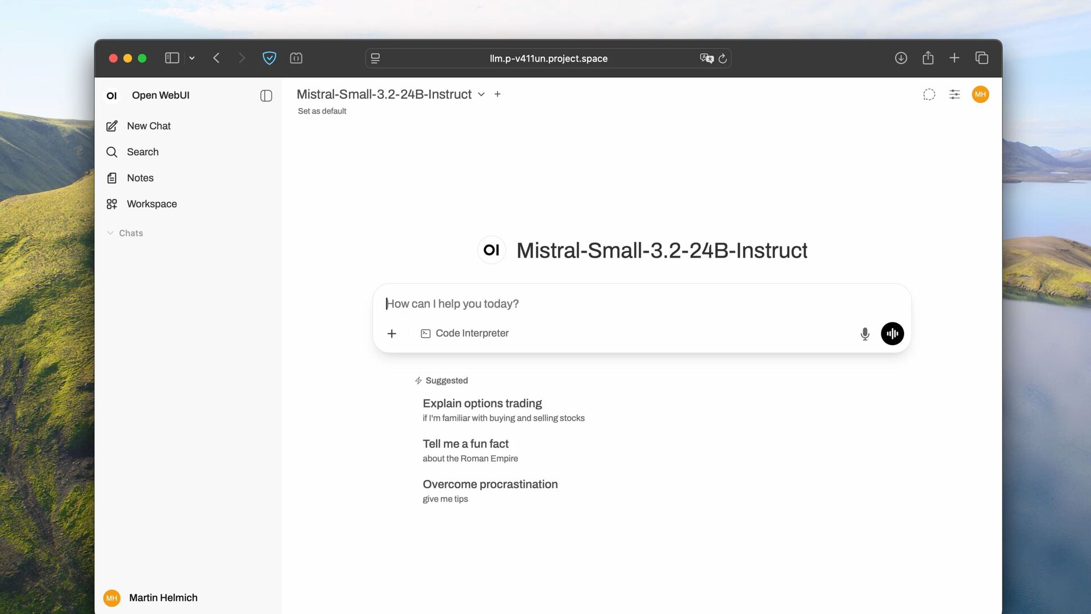Start a New Chat
Image resolution: width=1091 pixels, height=614 pixels.
coord(148,126)
